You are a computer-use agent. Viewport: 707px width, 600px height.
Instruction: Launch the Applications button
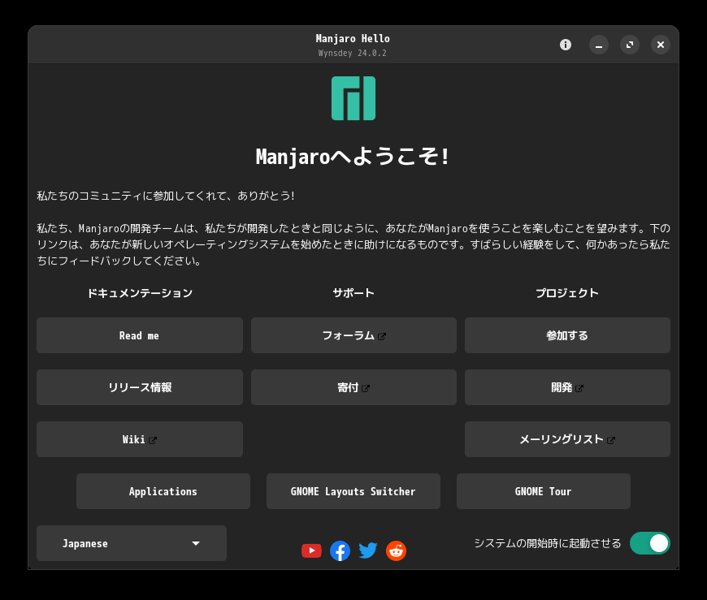pyautogui.click(x=163, y=491)
